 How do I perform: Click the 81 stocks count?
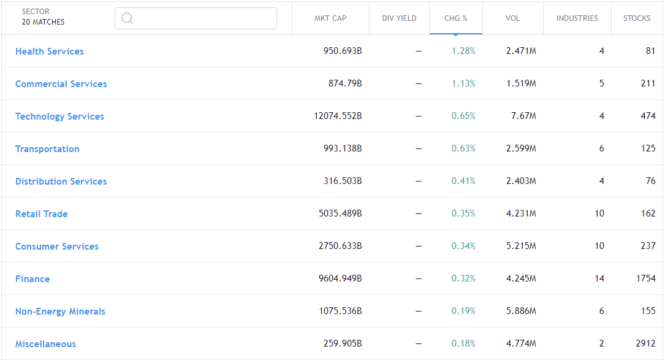coord(650,51)
